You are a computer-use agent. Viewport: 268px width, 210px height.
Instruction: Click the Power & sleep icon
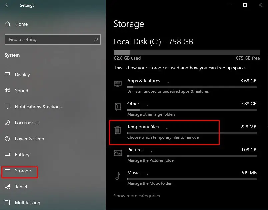(7, 138)
